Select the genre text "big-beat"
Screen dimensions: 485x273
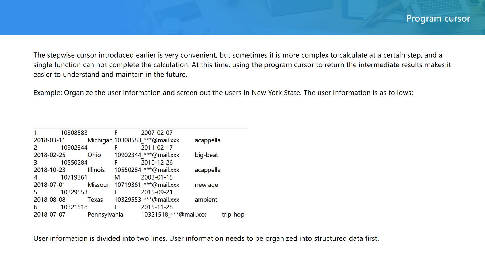206,155
